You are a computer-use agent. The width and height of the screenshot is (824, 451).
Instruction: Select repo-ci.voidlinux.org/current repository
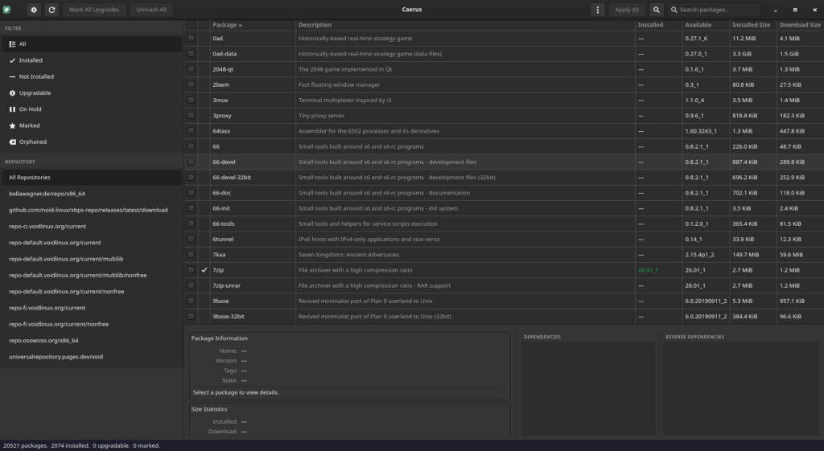(x=92, y=226)
